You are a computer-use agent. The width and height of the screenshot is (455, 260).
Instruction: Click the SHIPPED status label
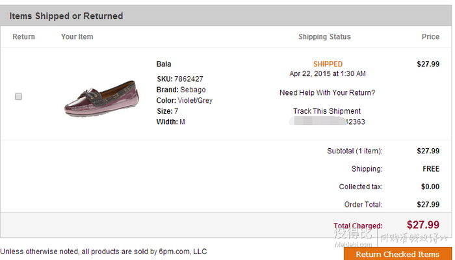328,64
